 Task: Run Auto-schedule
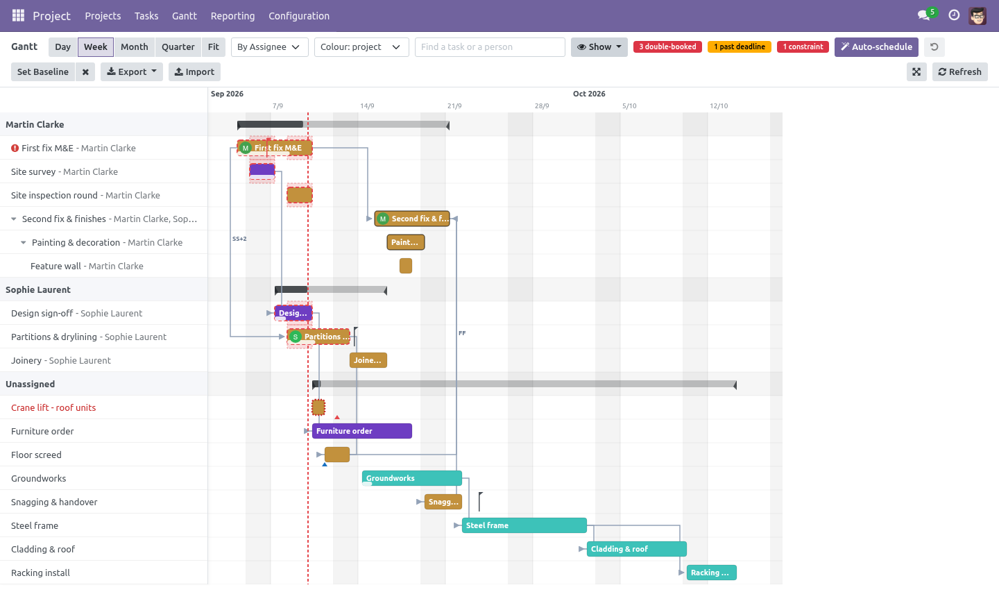[876, 47]
